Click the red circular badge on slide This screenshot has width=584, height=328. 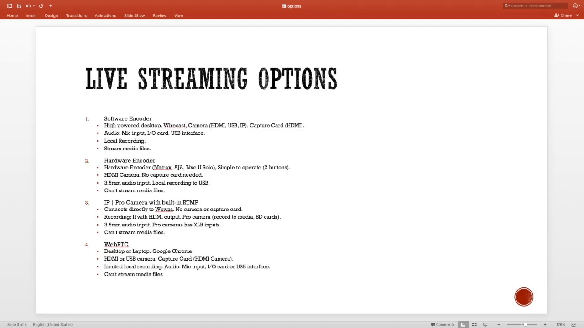524,297
